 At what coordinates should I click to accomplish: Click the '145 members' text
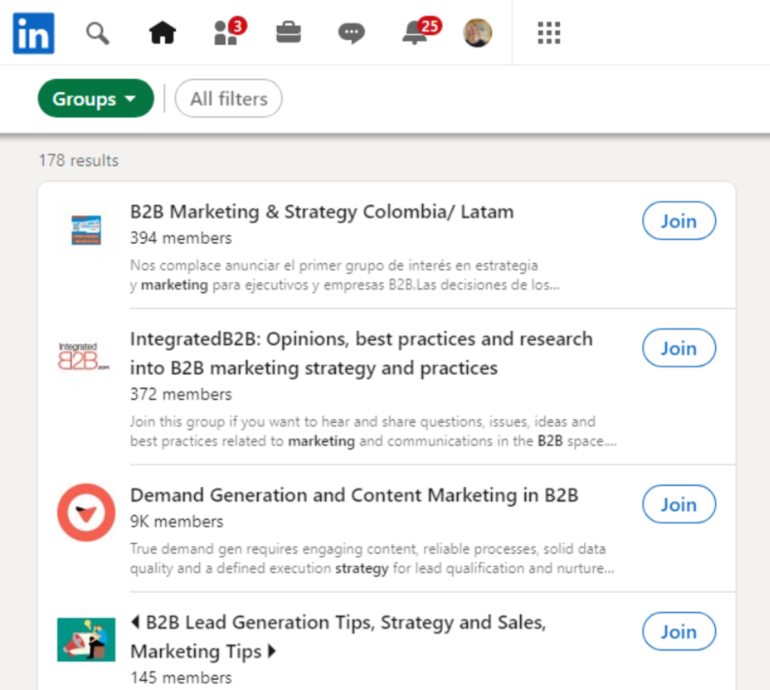(181, 677)
